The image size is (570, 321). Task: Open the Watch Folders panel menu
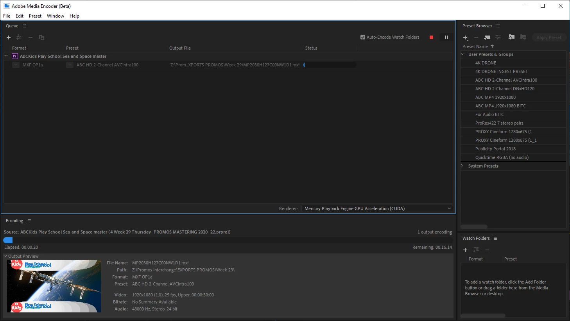(495, 239)
